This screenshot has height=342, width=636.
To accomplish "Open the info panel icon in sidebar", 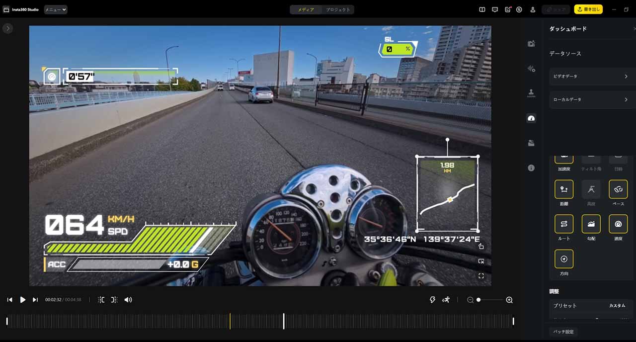I will (531, 168).
